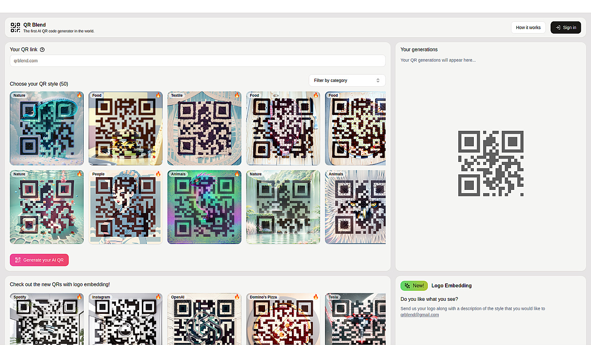
Task: Click the fire icon on the OpenAI card
Action: click(x=237, y=297)
